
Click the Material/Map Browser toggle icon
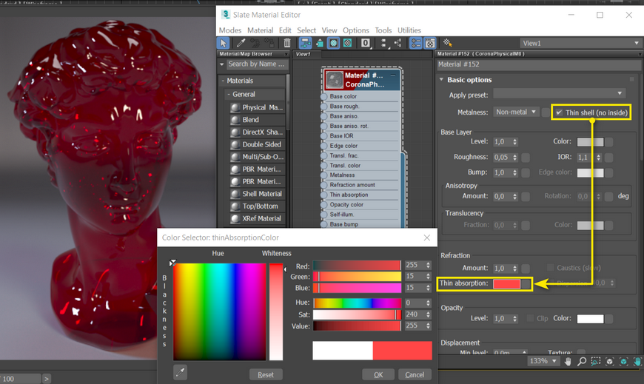[416, 44]
